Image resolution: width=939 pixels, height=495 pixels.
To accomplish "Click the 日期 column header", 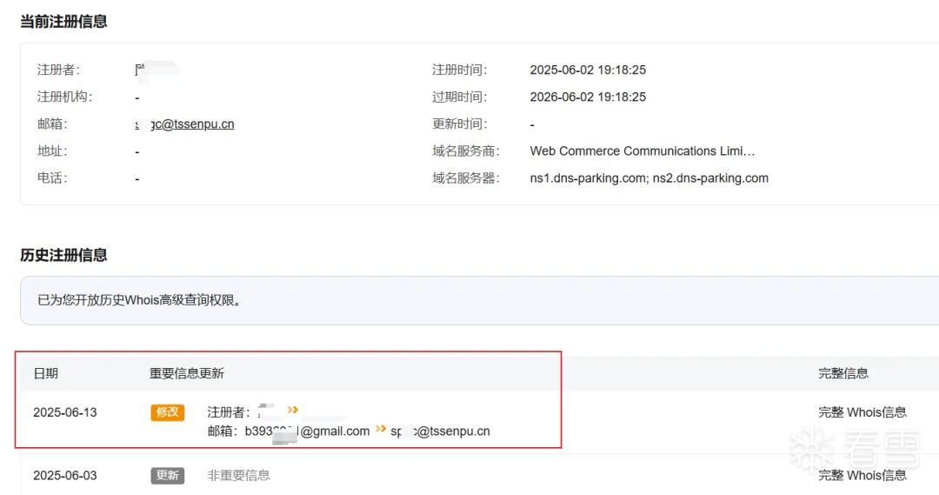I will (45, 373).
